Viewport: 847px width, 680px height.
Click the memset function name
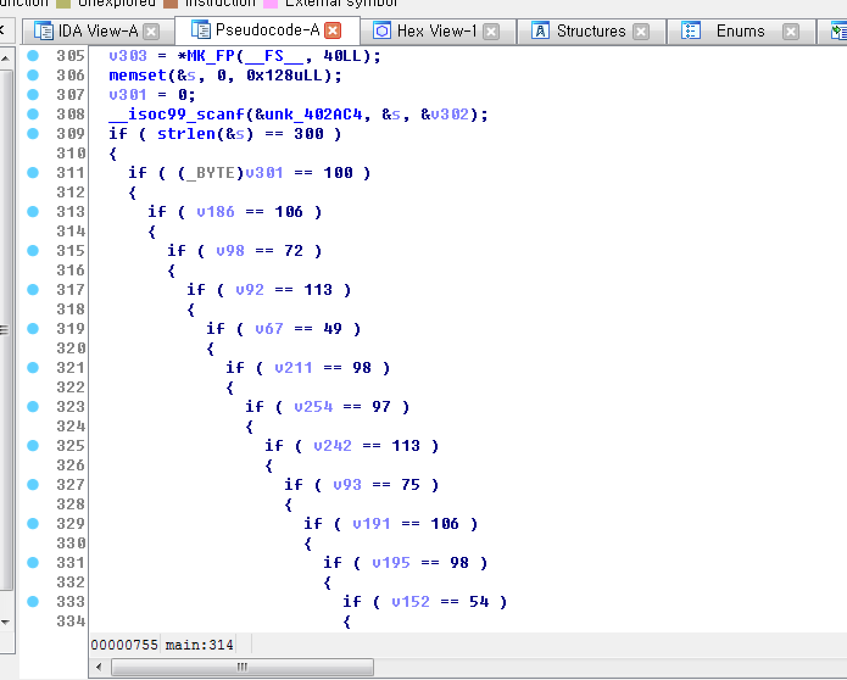point(137,76)
